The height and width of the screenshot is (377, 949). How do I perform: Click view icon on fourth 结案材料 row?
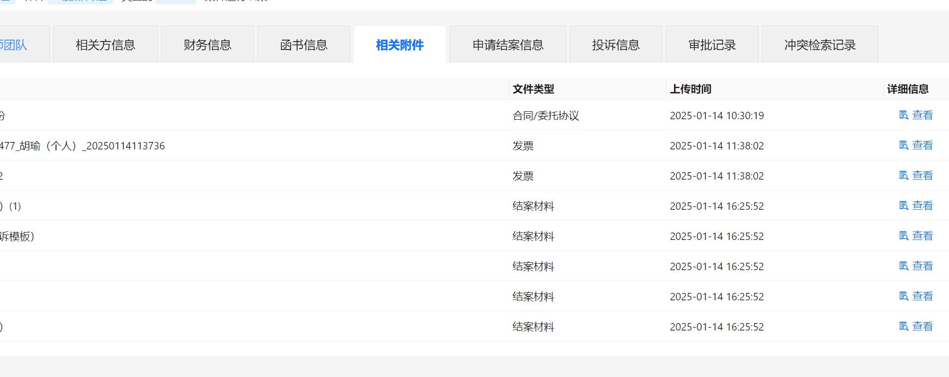(903, 296)
